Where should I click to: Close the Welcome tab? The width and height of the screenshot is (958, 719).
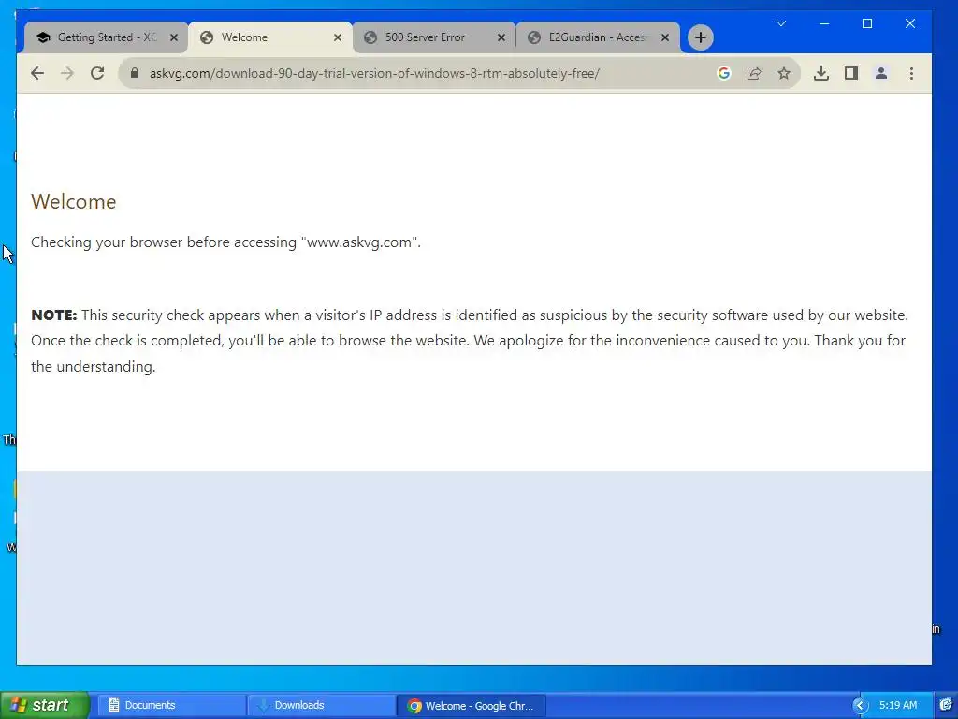coord(337,37)
